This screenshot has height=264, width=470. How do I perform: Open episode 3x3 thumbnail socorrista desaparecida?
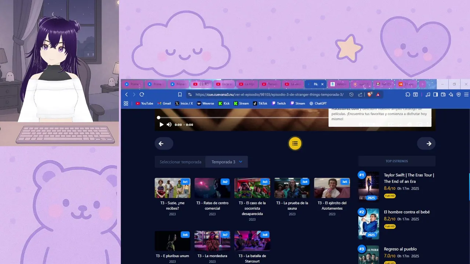coord(252,188)
